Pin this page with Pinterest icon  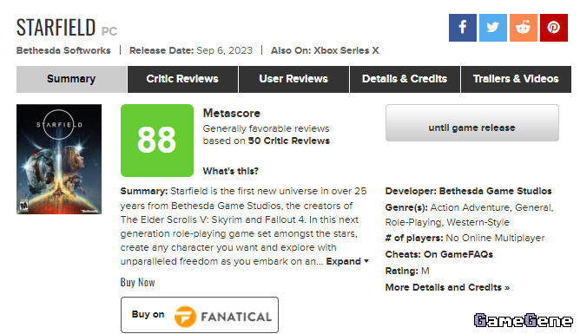[x=554, y=28]
